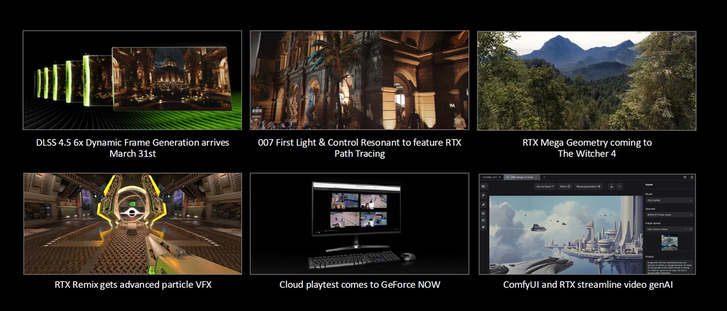Screen dimensions: 727x311
Task: Expand the Upscaler dropdown for NVIDIA RTX Video
Action: coord(669,215)
